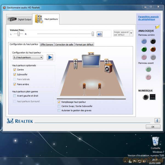This screenshot has width=165, height=165.
Task: Click the L/R balance slider handle
Action: point(19,34)
